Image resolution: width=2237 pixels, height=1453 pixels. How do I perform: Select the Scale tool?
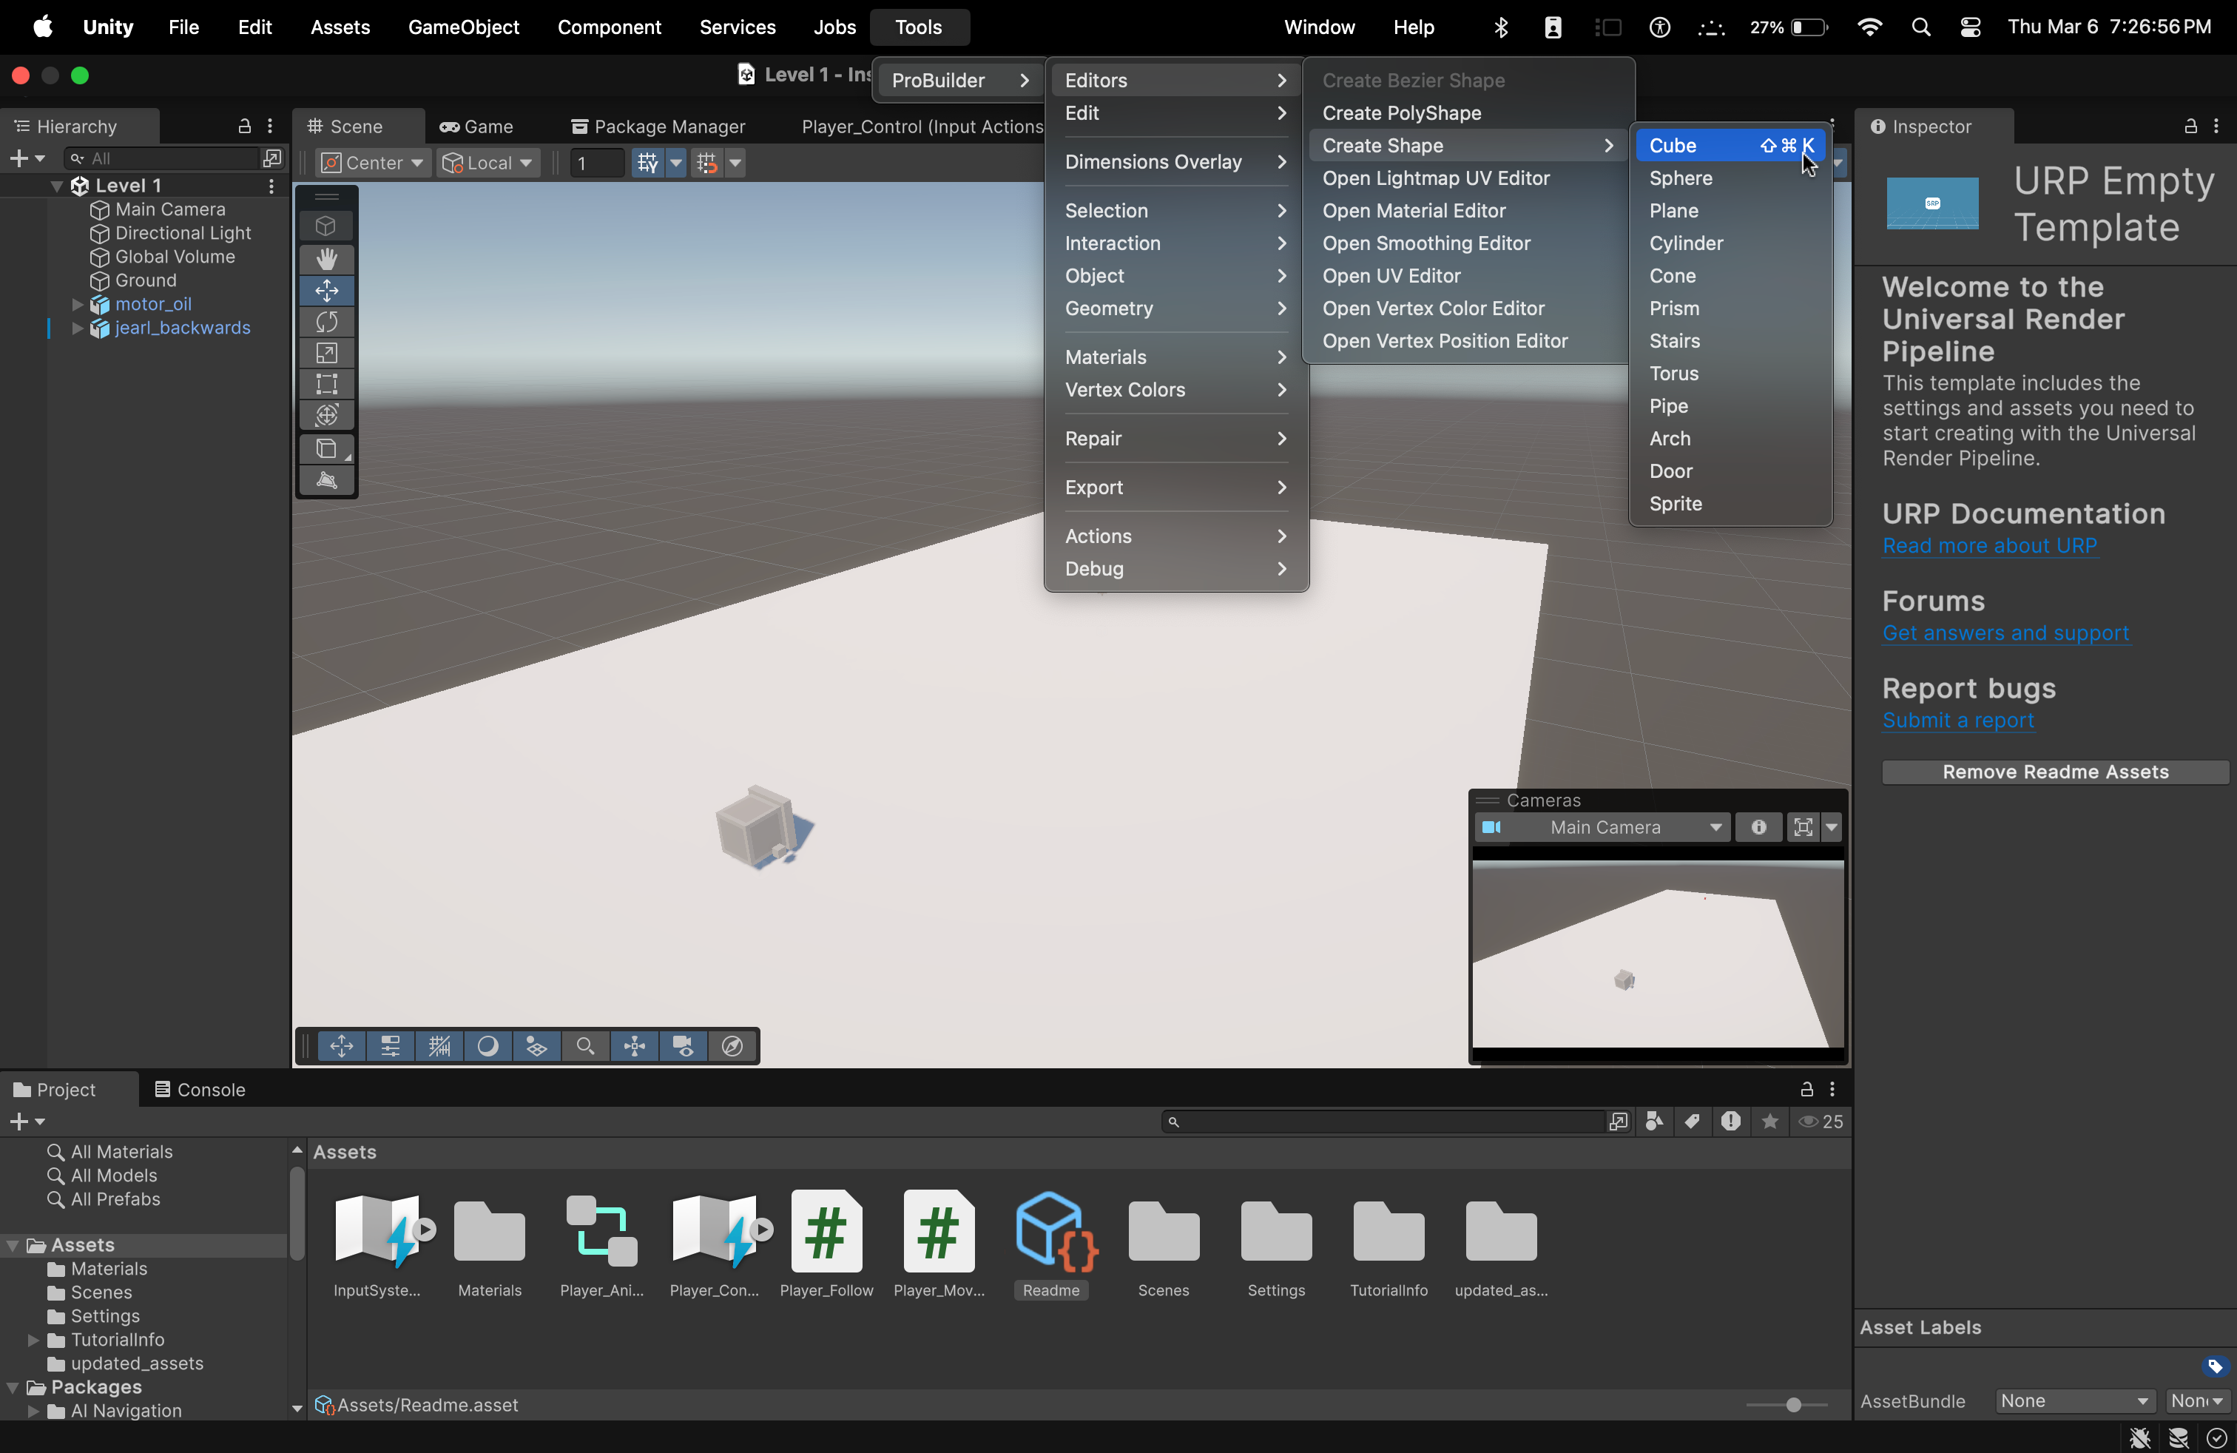(x=326, y=352)
